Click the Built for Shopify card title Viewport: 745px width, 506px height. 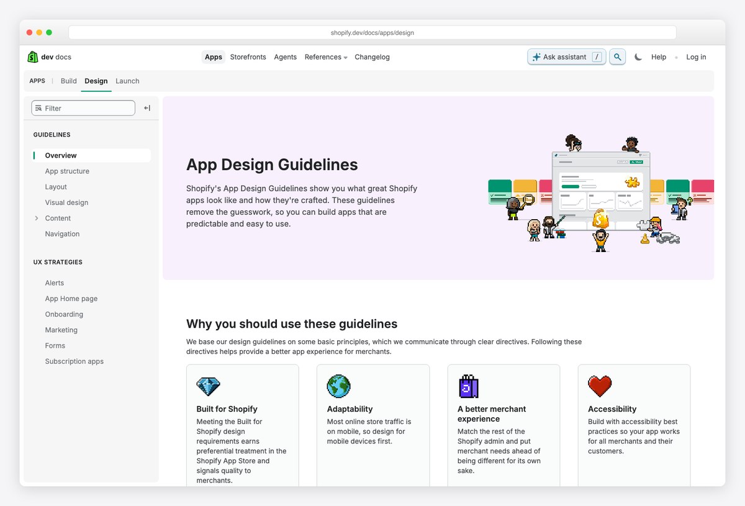[227, 409]
